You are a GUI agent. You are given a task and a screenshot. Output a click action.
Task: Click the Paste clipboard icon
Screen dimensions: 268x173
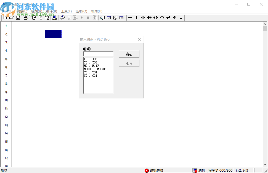click(47, 18)
